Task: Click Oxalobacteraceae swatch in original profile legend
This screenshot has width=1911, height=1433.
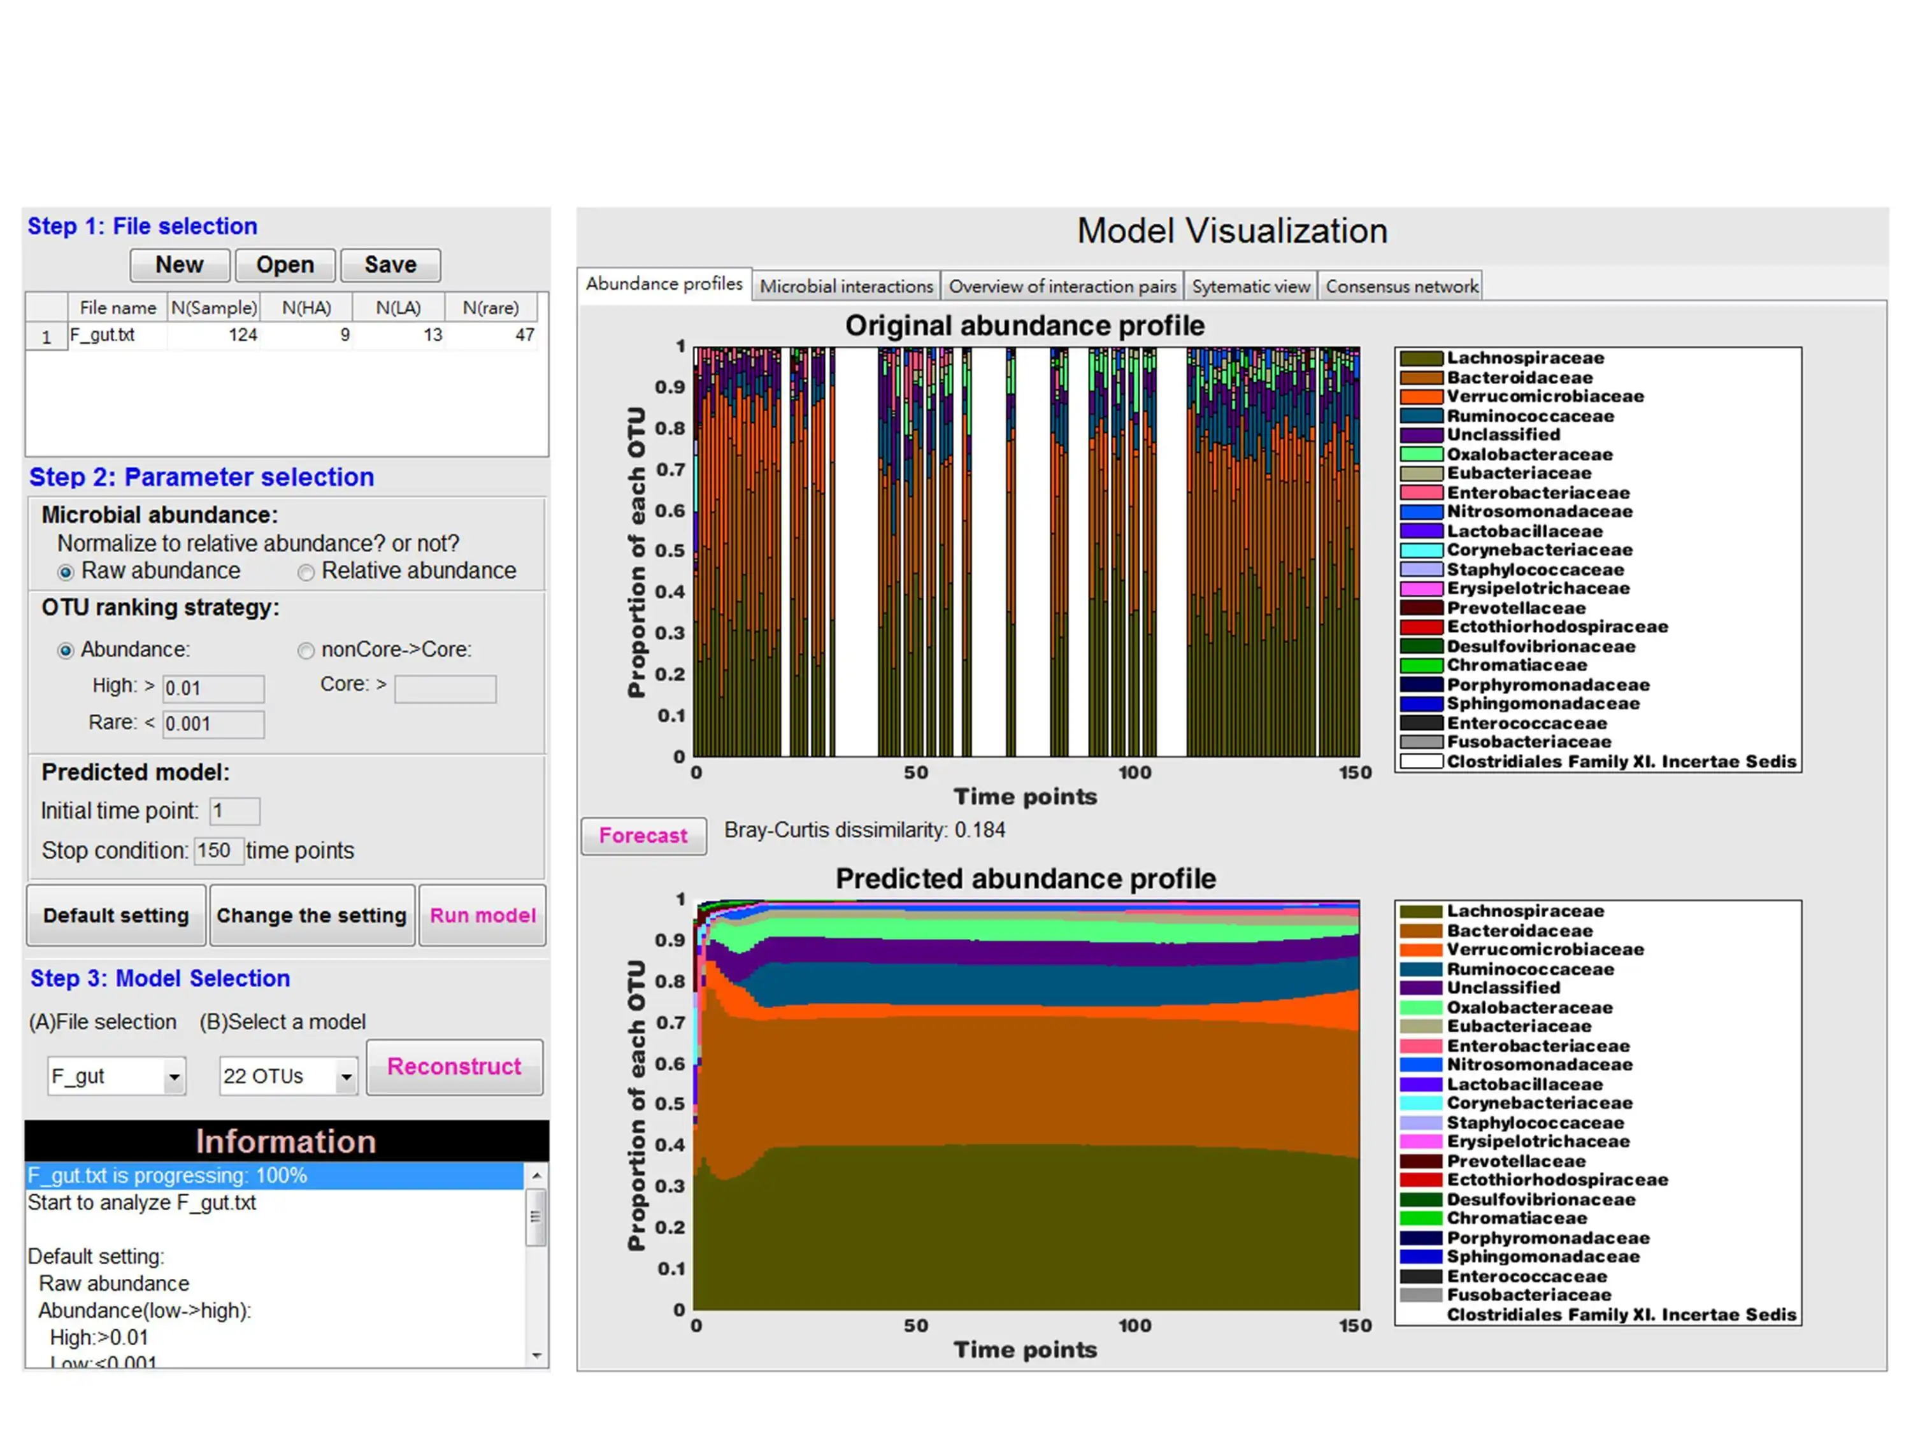Action: [1421, 454]
